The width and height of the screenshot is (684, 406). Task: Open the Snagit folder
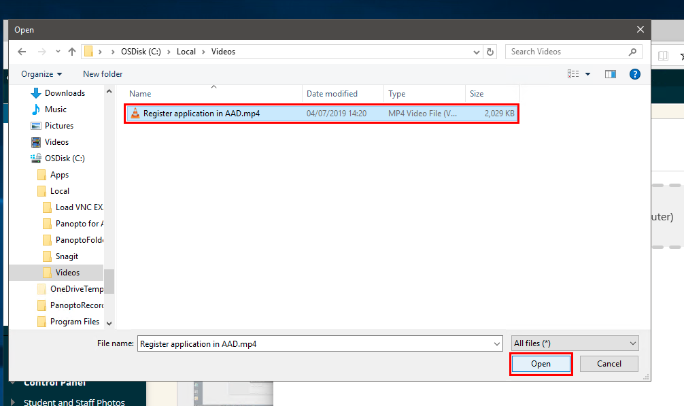67,256
